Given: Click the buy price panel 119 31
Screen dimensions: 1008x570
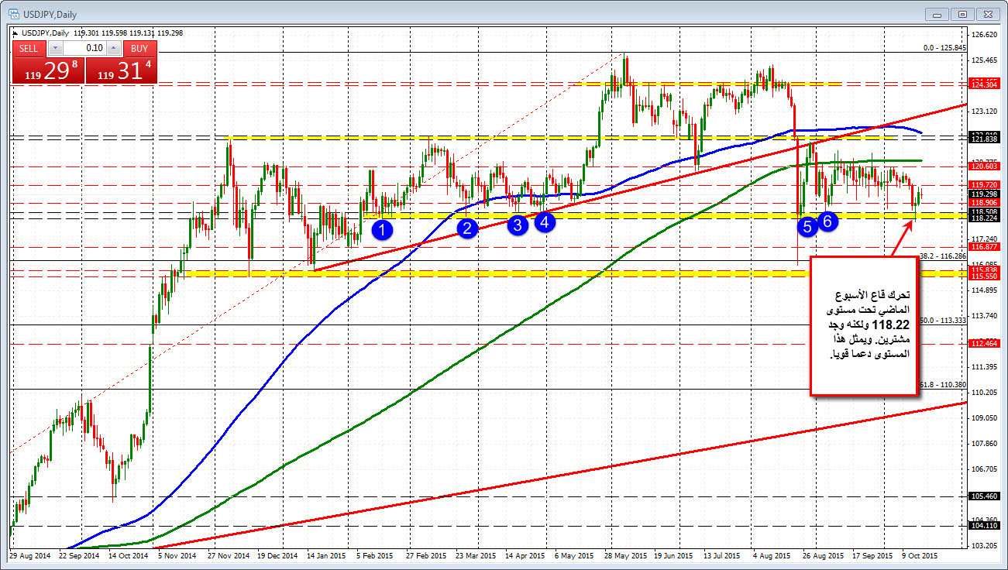Looking at the screenshot, I should coord(121,70).
